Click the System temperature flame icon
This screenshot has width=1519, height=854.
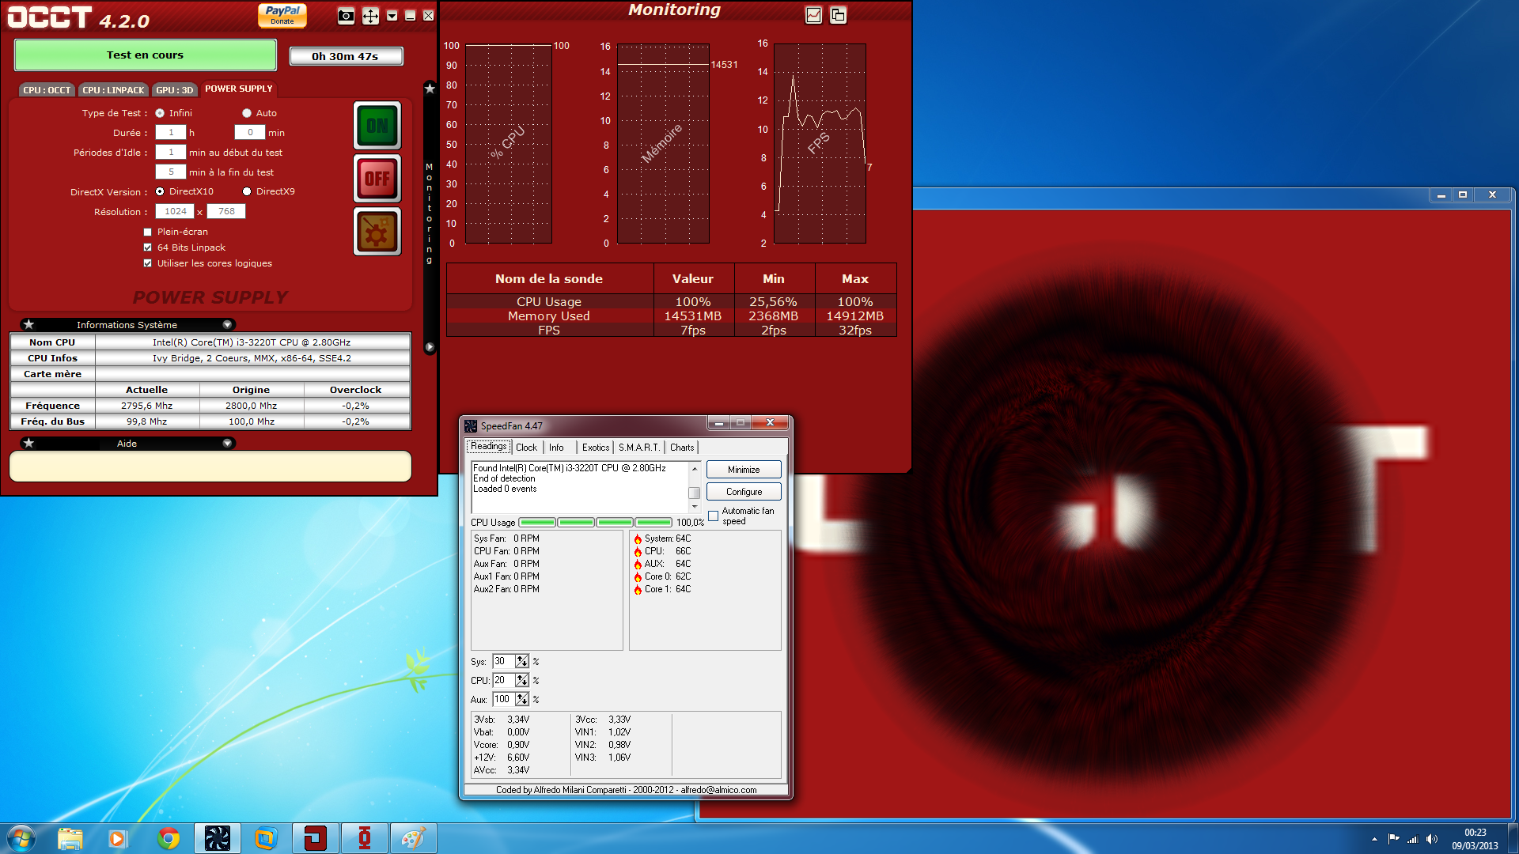pyautogui.click(x=638, y=539)
